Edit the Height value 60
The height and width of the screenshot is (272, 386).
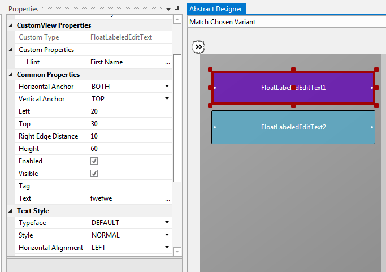pos(131,149)
